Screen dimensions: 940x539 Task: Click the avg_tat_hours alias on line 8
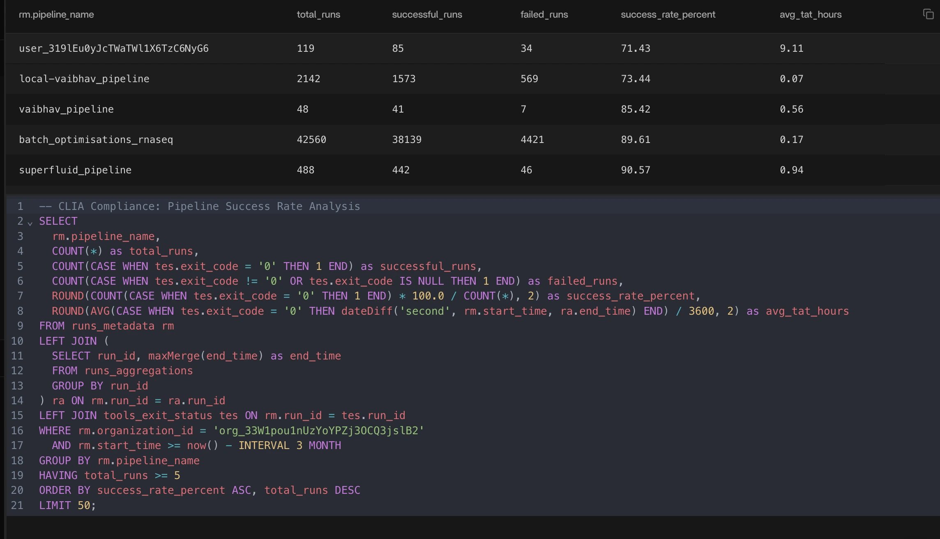(x=807, y=311)
